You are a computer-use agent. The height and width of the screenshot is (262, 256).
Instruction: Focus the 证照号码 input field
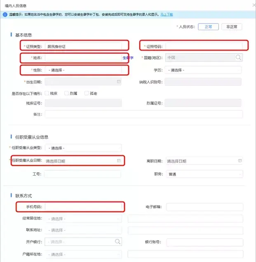[x=204, y=46]
